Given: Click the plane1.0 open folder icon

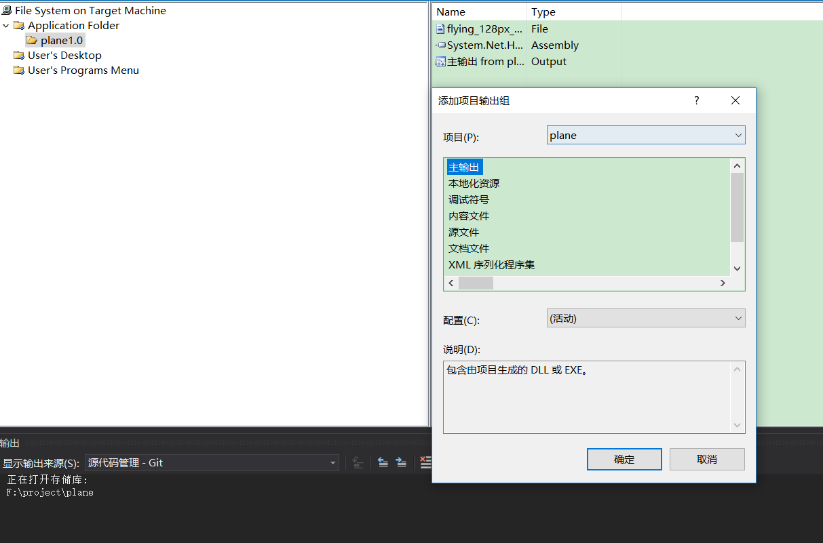Looking at the screenshot, I should point(32,41).
